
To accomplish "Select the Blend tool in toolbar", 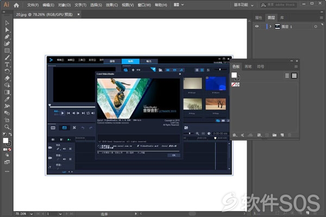I will 7,113.
